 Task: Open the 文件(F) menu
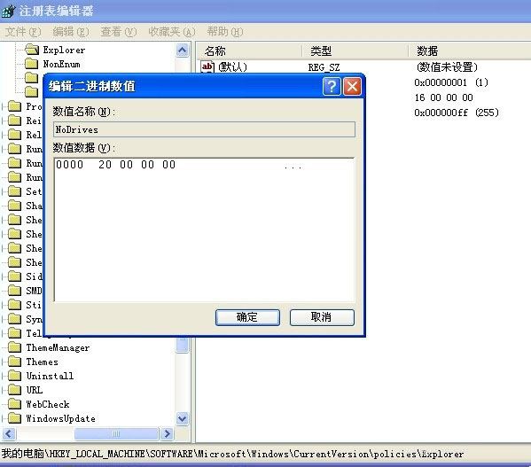[23, 32]
